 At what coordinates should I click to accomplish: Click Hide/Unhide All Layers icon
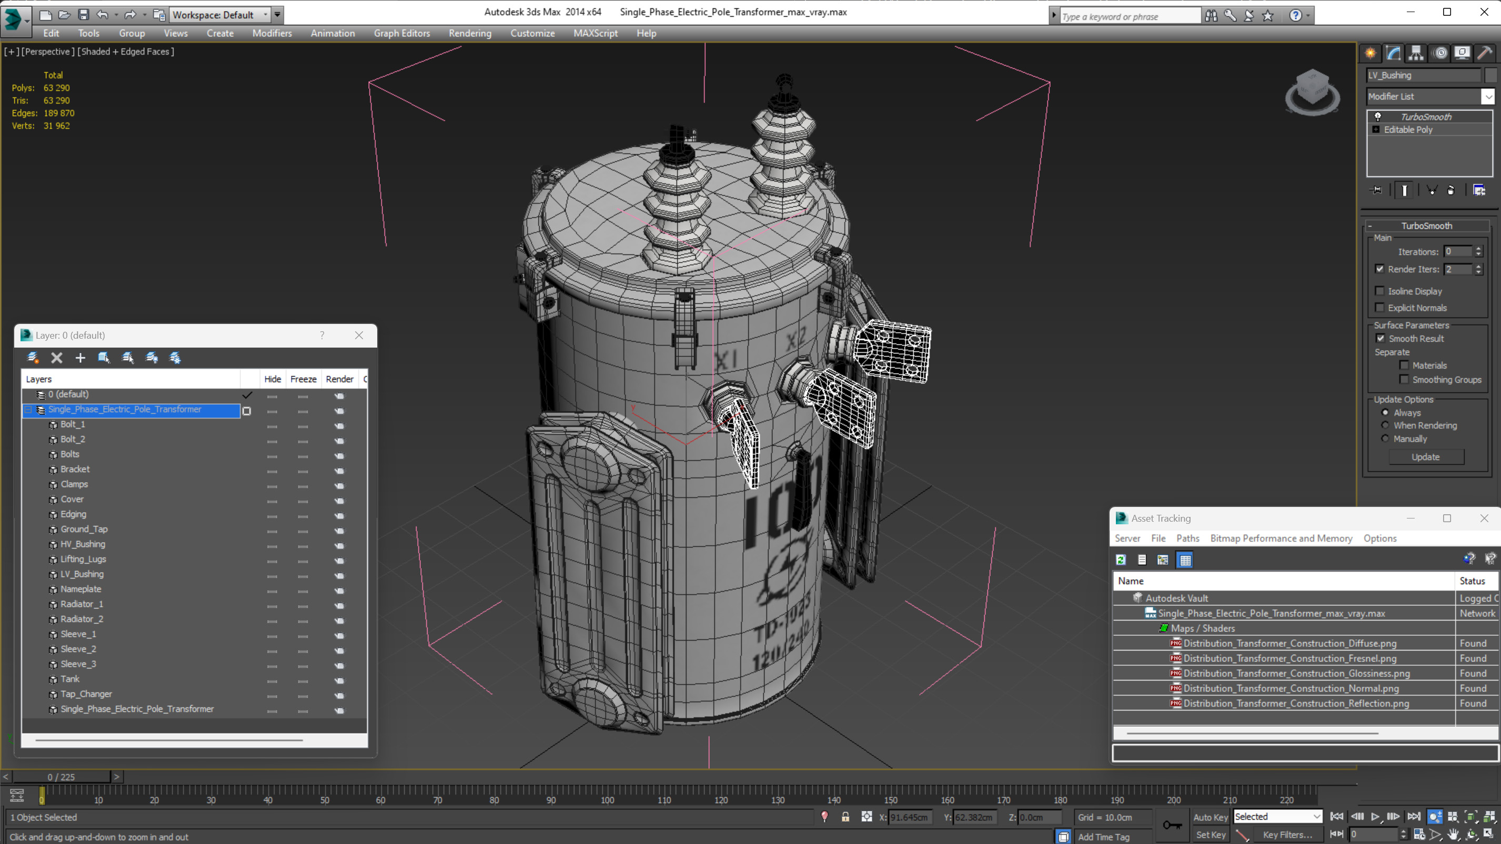click(152, 358)
